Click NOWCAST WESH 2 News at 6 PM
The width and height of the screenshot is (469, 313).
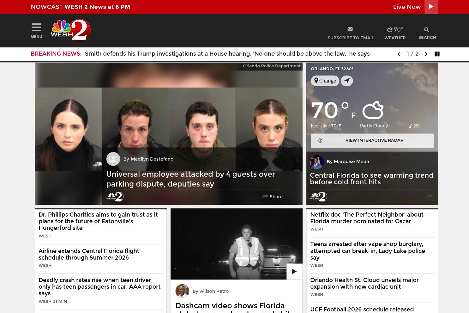pyautogui.click(x=81, y=7)
